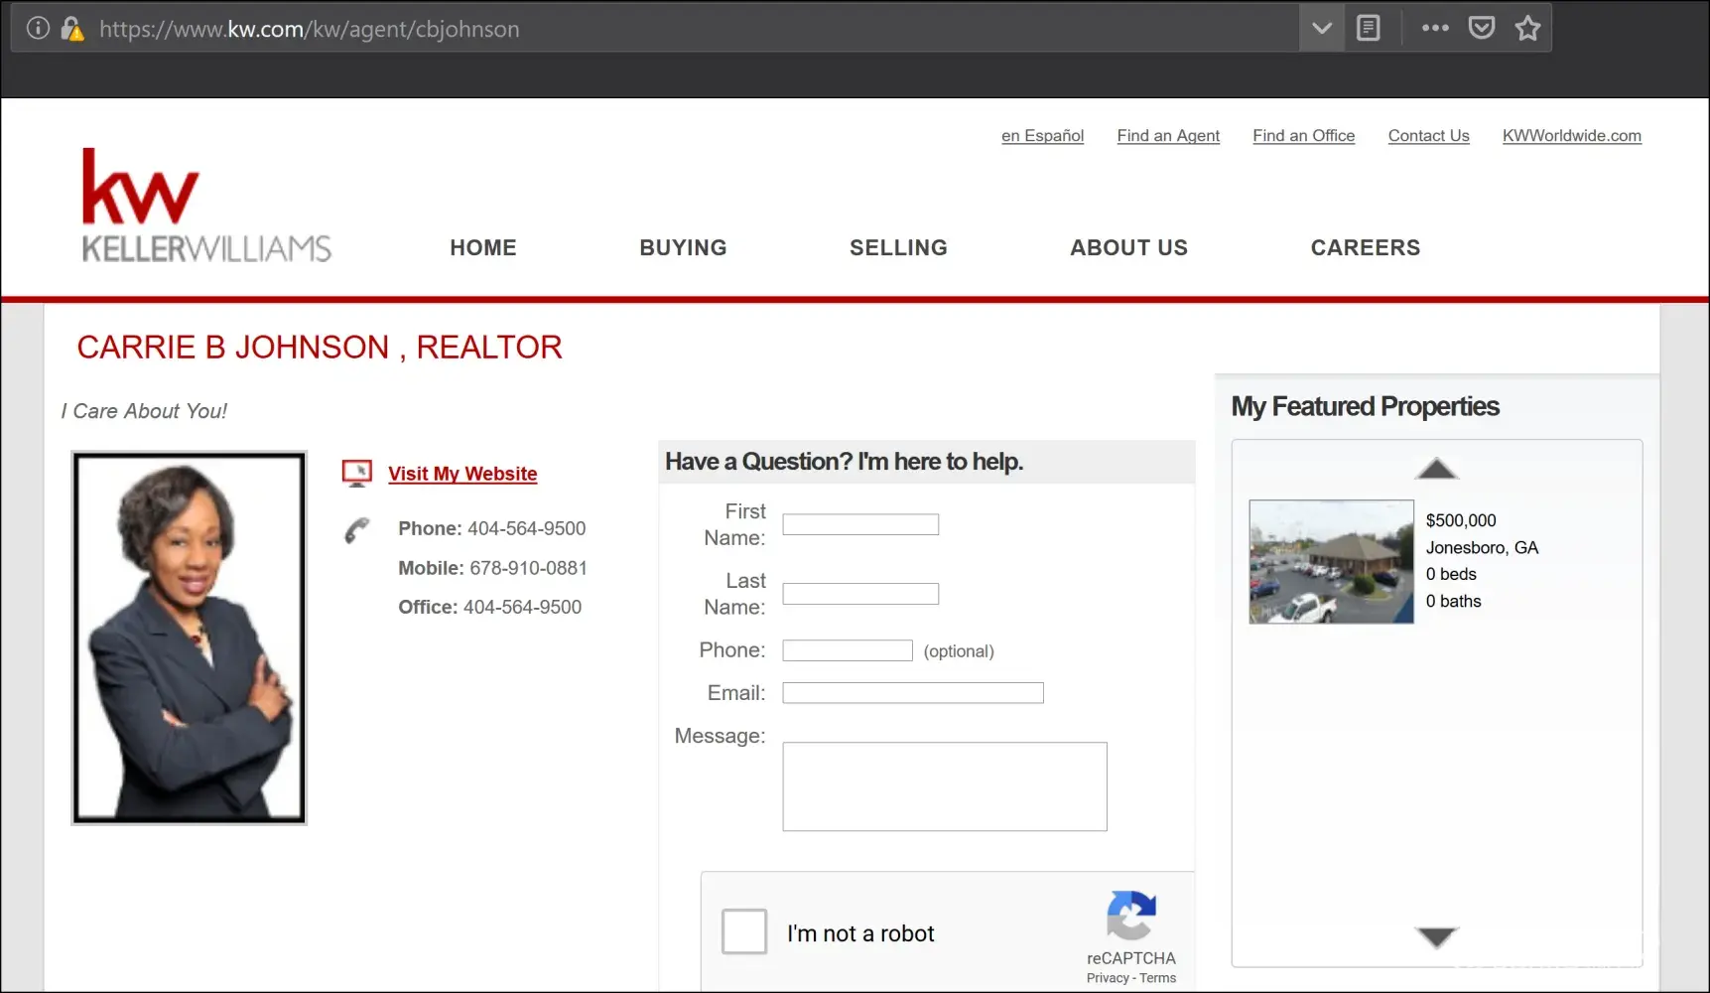Go to the SELLING menu item
This screenshot has width=1710, height=993.
point(898,247)
